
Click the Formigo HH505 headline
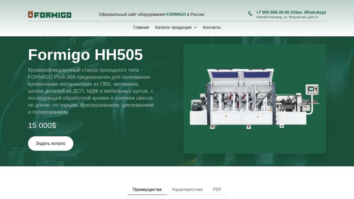click(x=85, y=55)
